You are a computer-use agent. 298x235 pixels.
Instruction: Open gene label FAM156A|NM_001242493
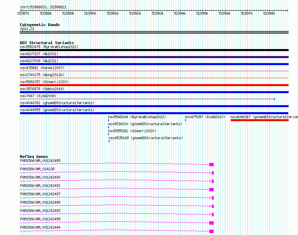tap(40, 211)
